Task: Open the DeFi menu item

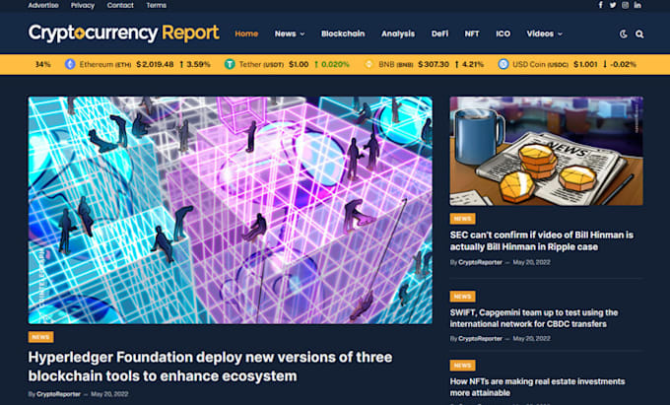Action: pyautogui.click(x=439, y=34)
